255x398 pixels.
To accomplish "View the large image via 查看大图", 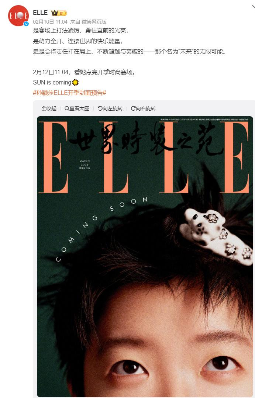I will [x=77, y=109].
